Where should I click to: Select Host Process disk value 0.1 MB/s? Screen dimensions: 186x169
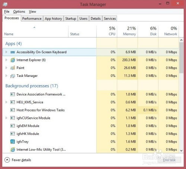[x=150, y=110]
